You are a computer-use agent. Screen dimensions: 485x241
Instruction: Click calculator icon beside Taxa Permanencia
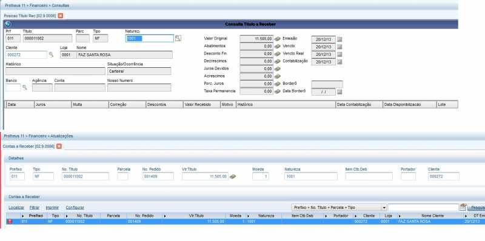click(x=278, y=91)
